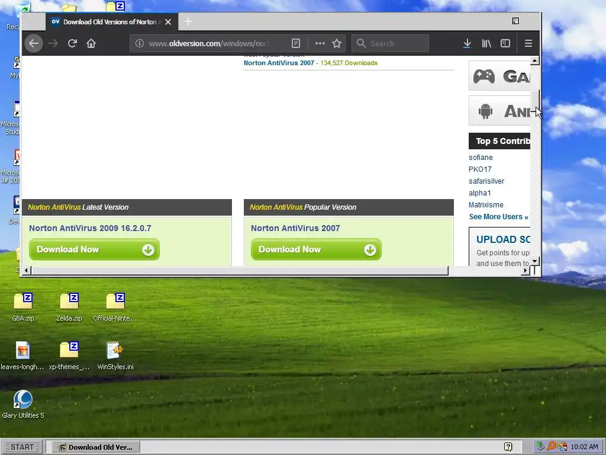Select Official-Ninte... zip desktop icon

(115, 307)
